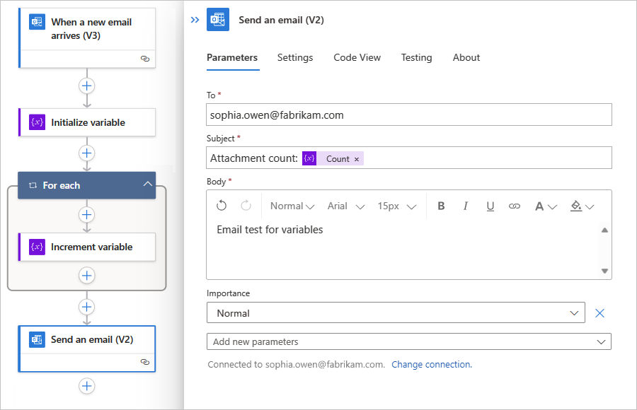
Task: Click the To email address field
Action: 408,115
